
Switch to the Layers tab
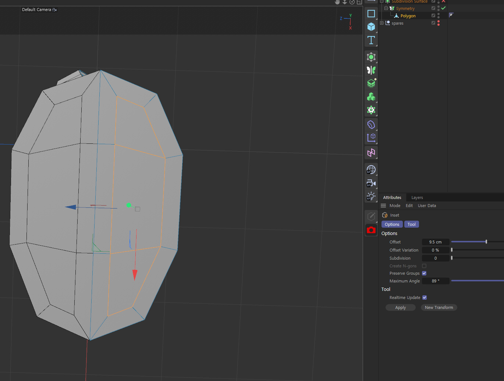pyautogui.click(x=417, y=197)
